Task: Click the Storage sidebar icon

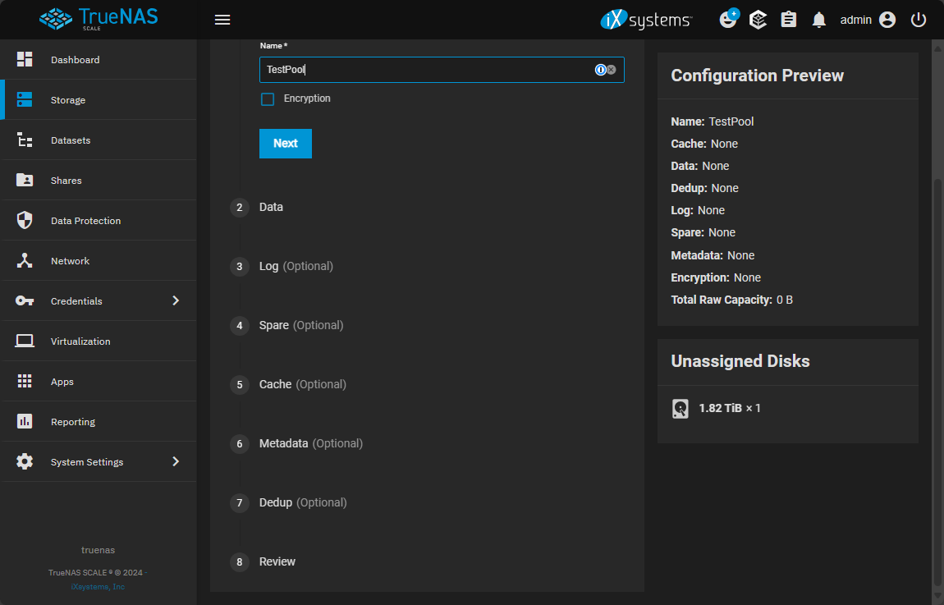Action: (x=25, y=99)
